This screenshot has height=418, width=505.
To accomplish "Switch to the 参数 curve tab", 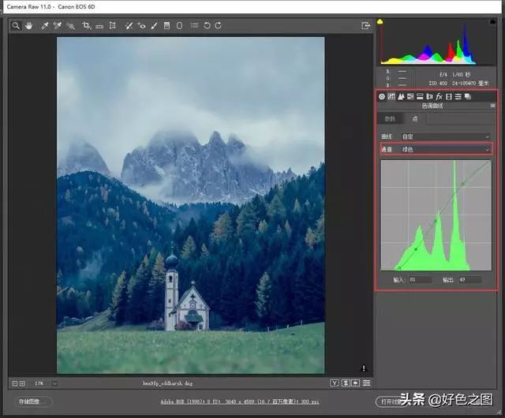I will (390, 119).
